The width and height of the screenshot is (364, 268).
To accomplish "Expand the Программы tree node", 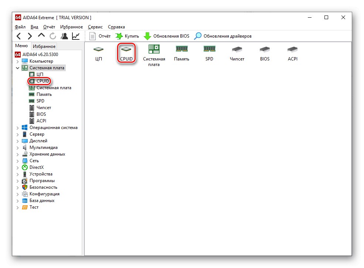I will [x=18, y=181].
